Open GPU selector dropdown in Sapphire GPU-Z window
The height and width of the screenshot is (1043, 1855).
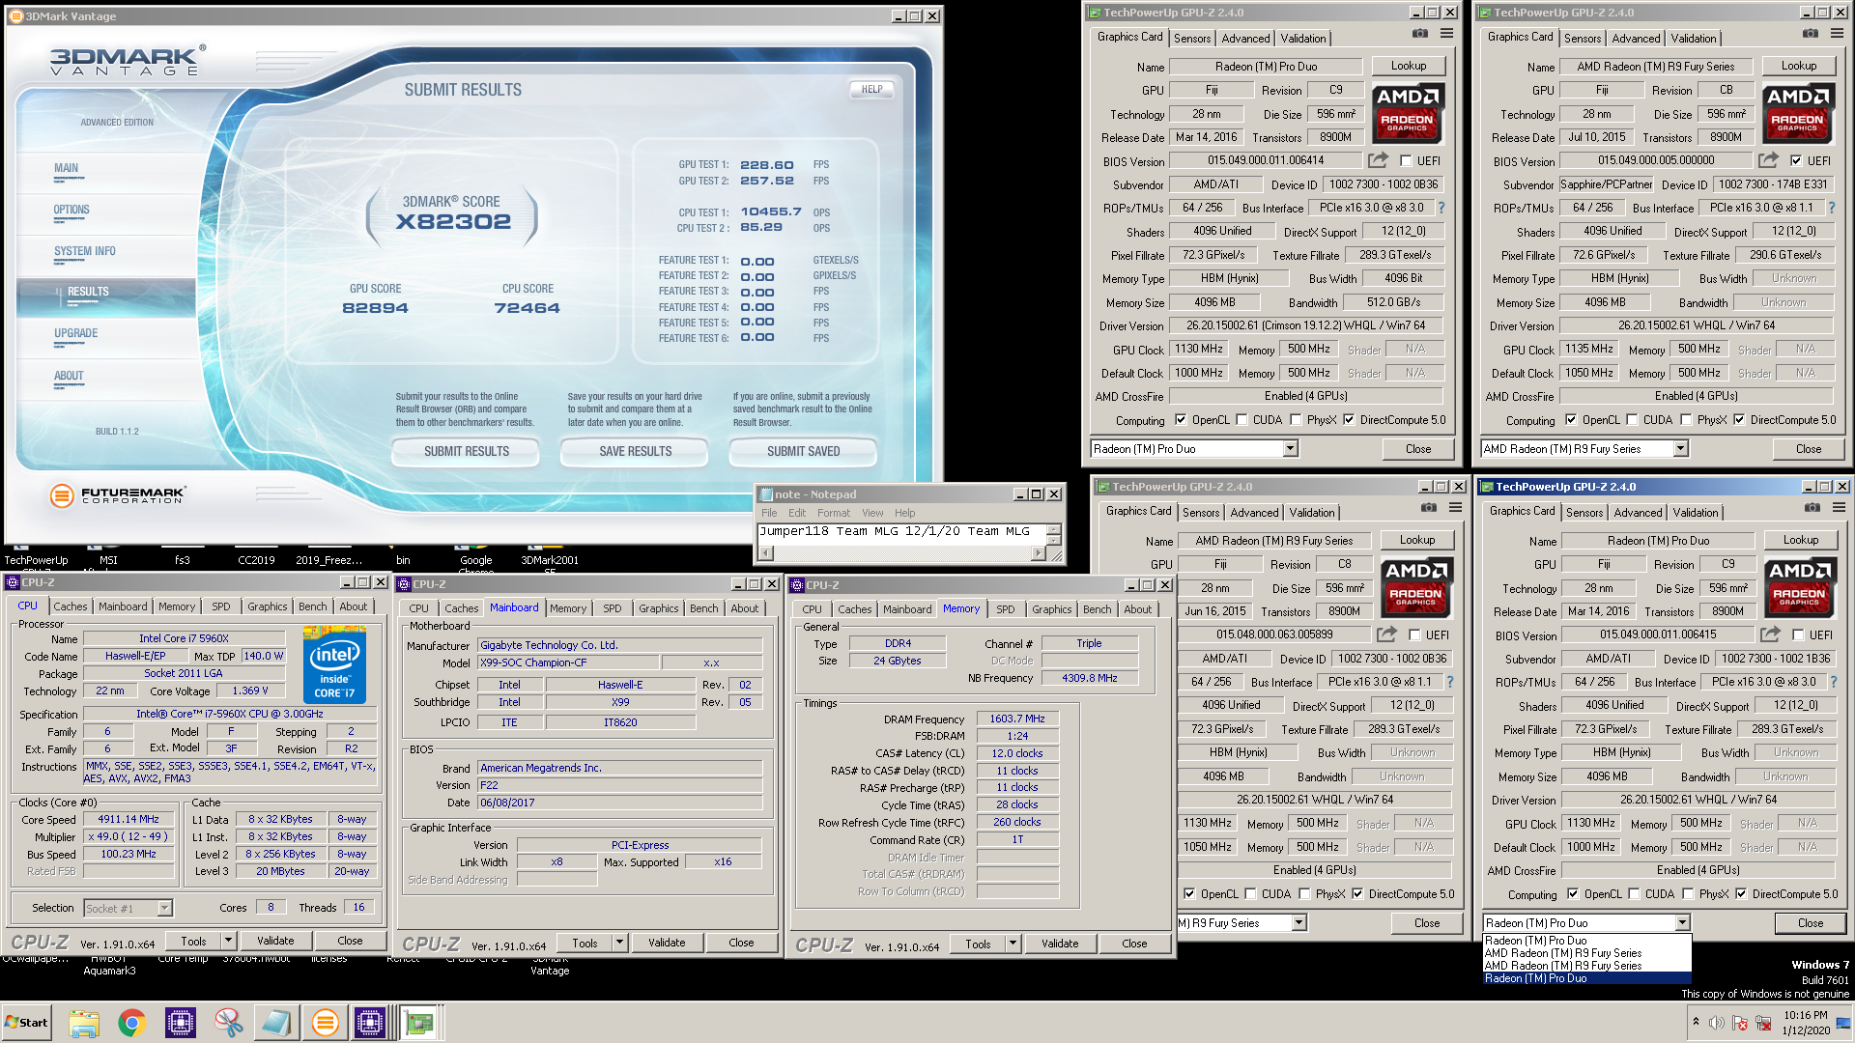(x=1680, y=449)
